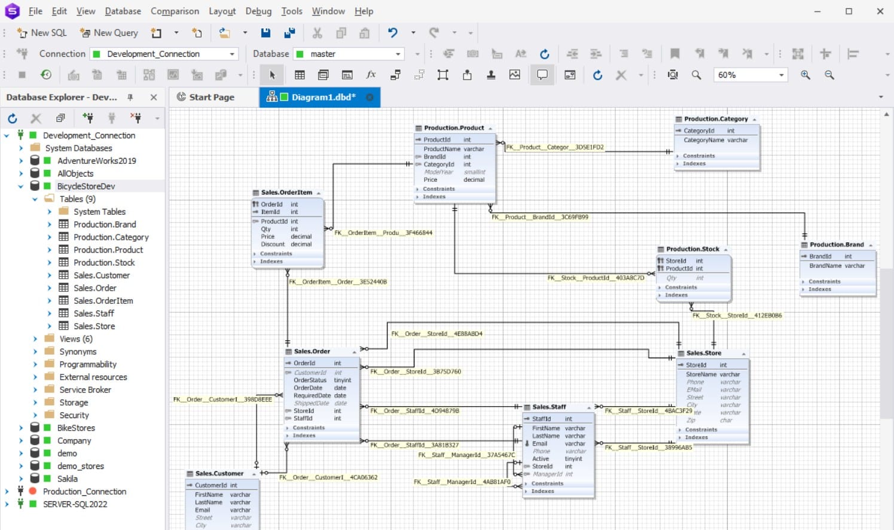Image resolution: width=894 pixels, height=530 pixels.
Task: Click the New Stamp tool icon
Action: [491, 75]
